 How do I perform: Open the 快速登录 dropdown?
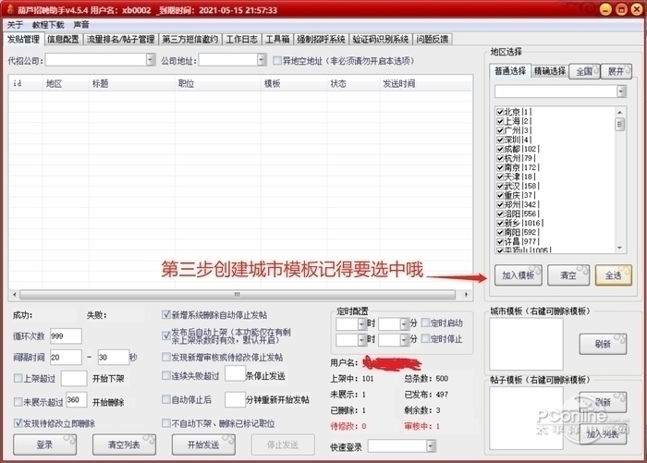coord(431,445)
